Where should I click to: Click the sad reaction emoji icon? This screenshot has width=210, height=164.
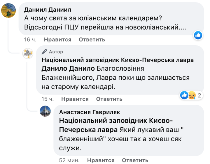pos(191,95)
